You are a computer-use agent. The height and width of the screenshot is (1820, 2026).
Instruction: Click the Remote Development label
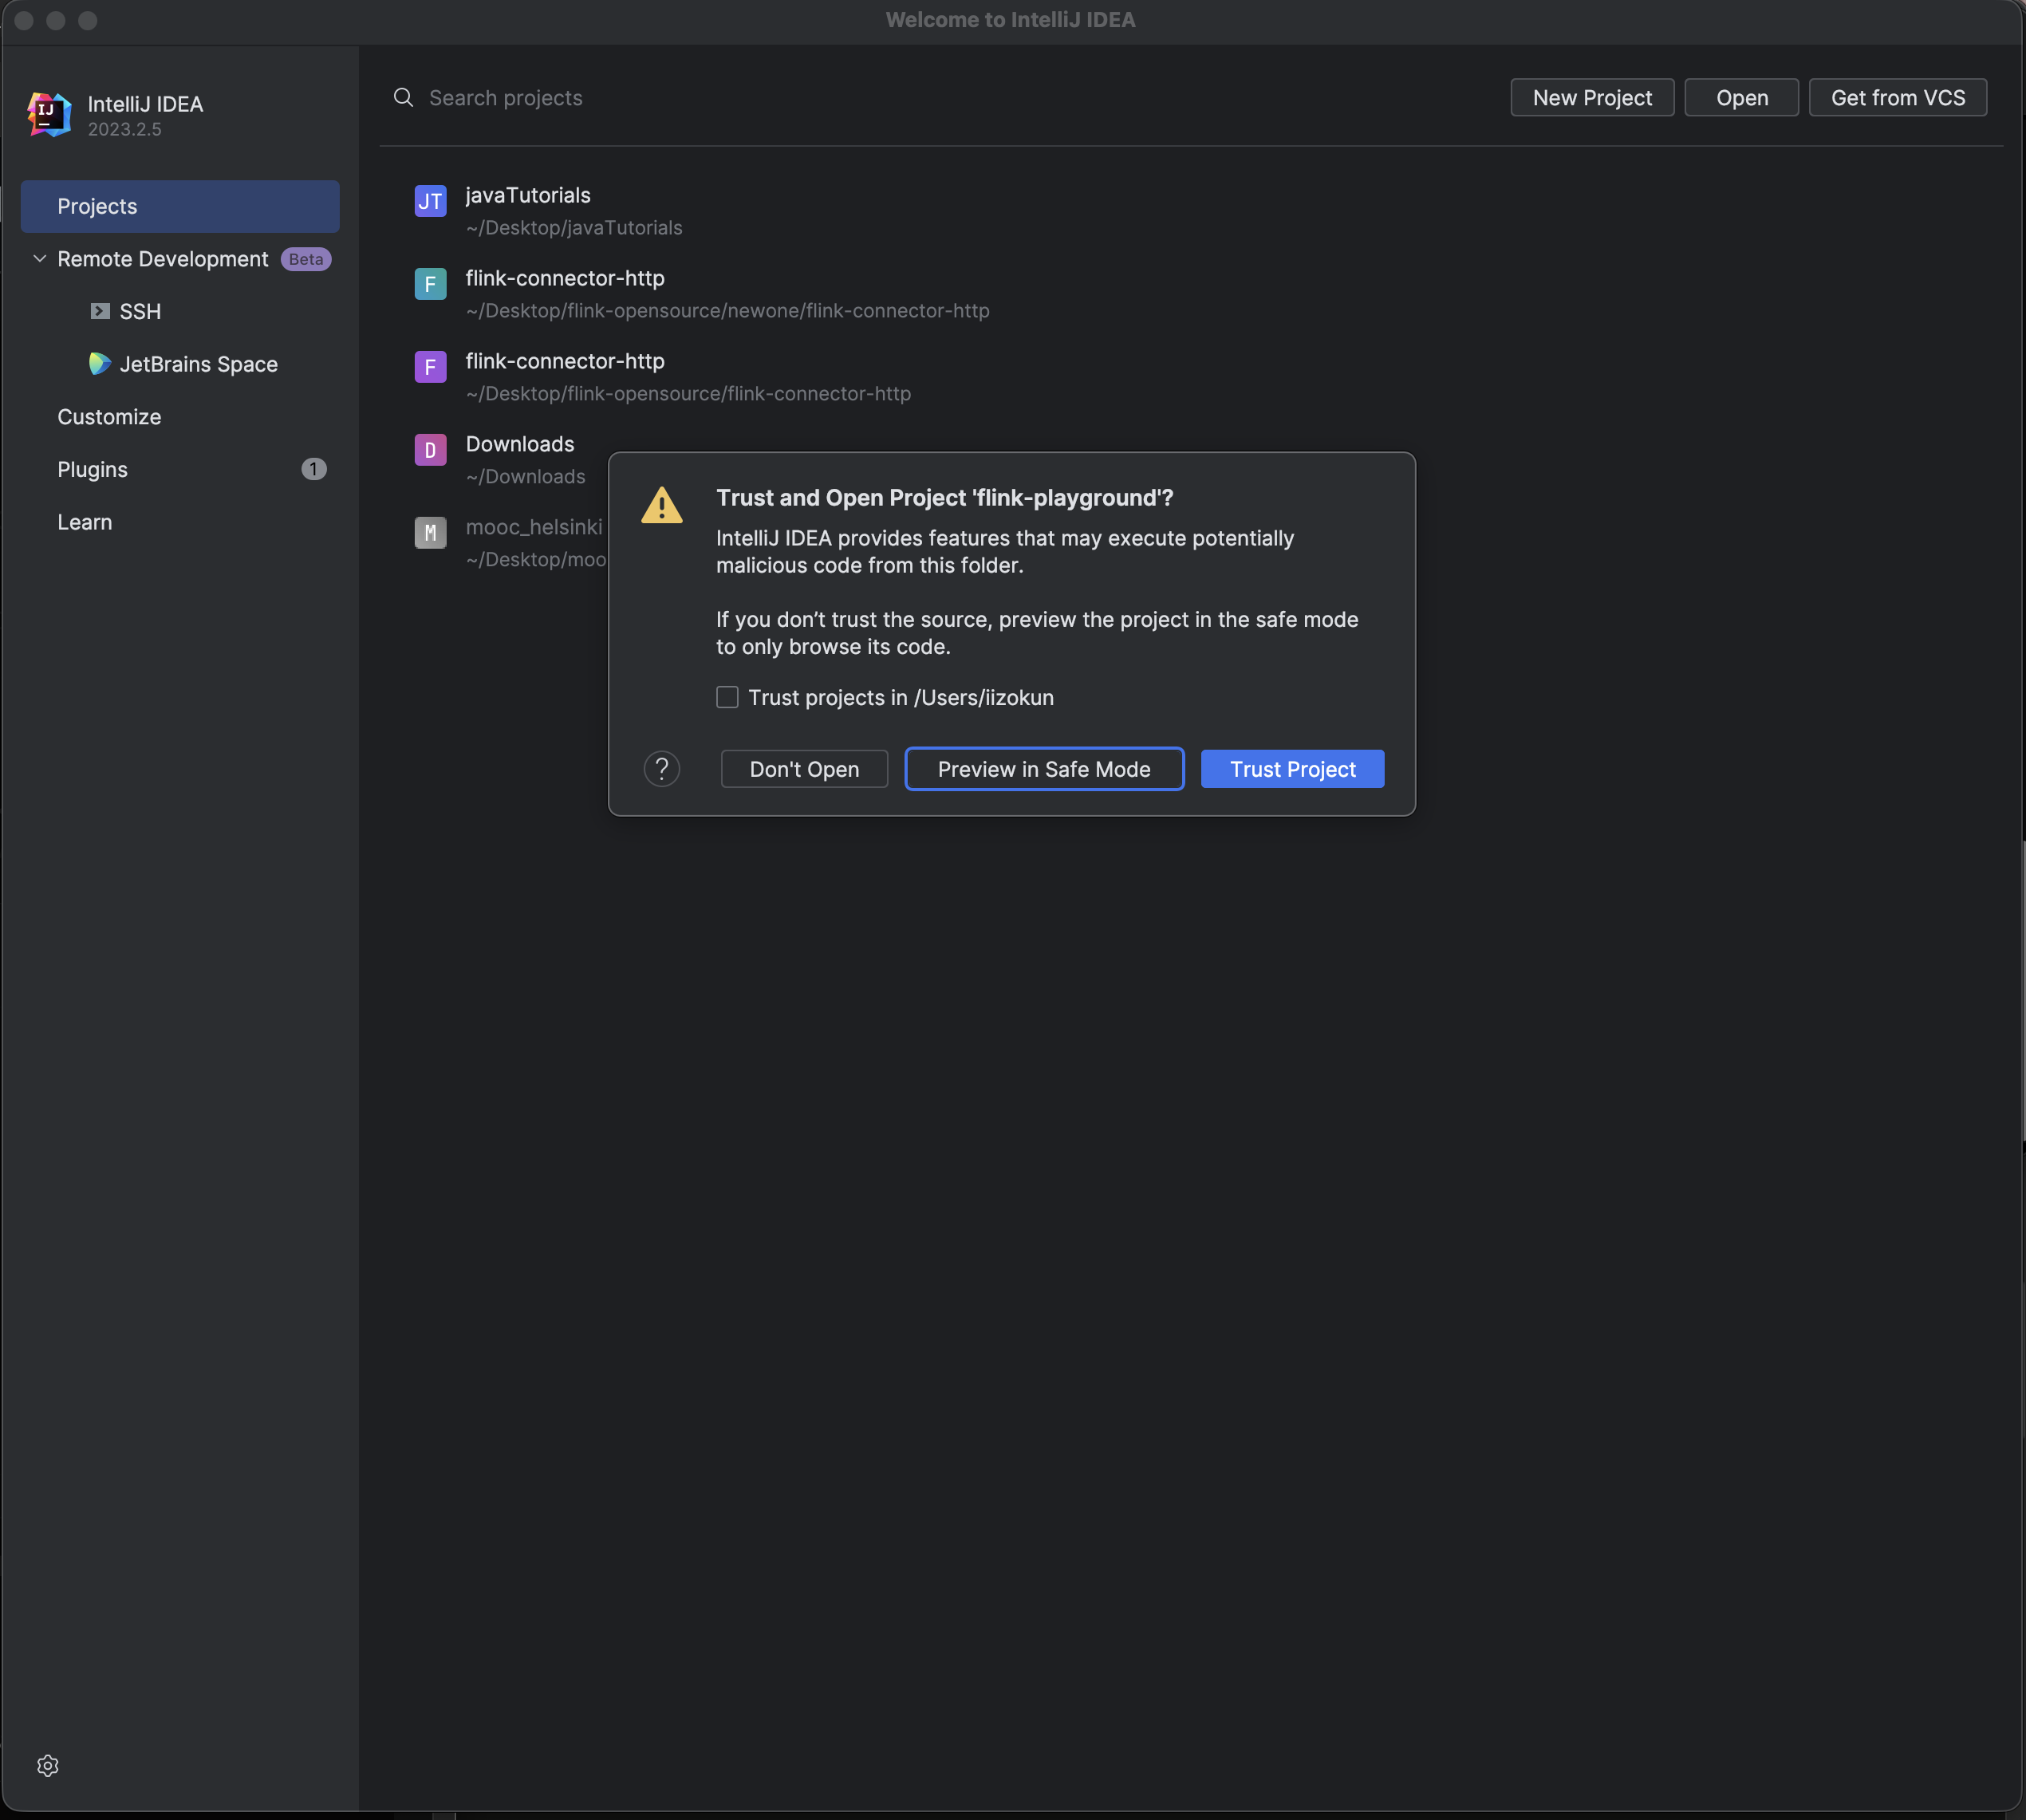[163, 259]
